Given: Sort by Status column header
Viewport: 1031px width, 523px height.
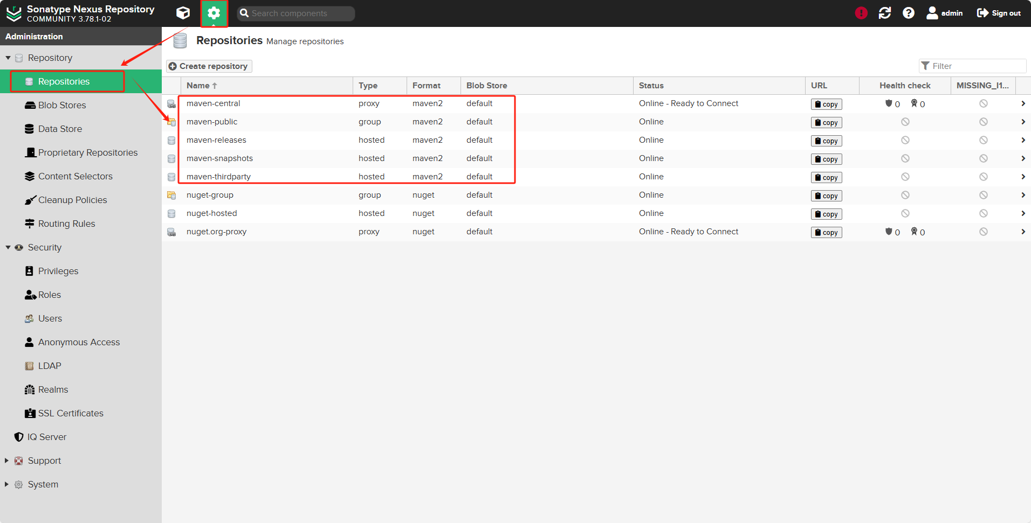Looking at the screenshot, I should [x=719, y=86].
